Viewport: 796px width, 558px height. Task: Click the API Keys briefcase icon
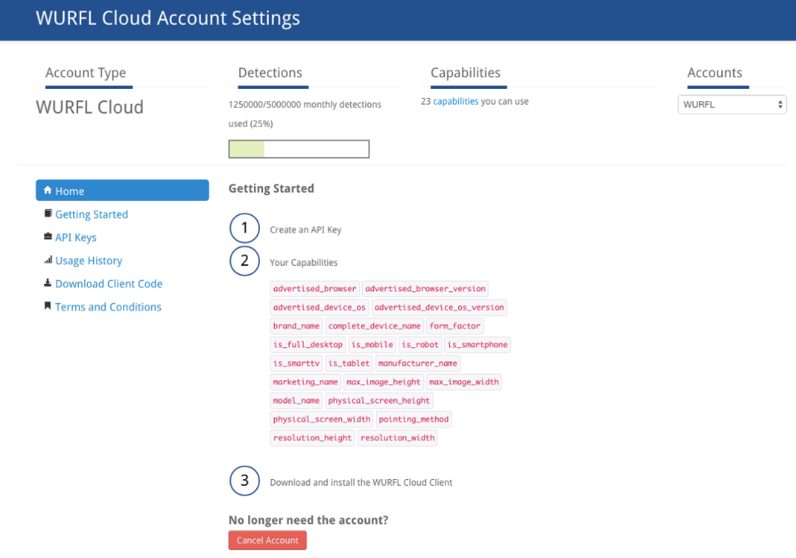47,236
